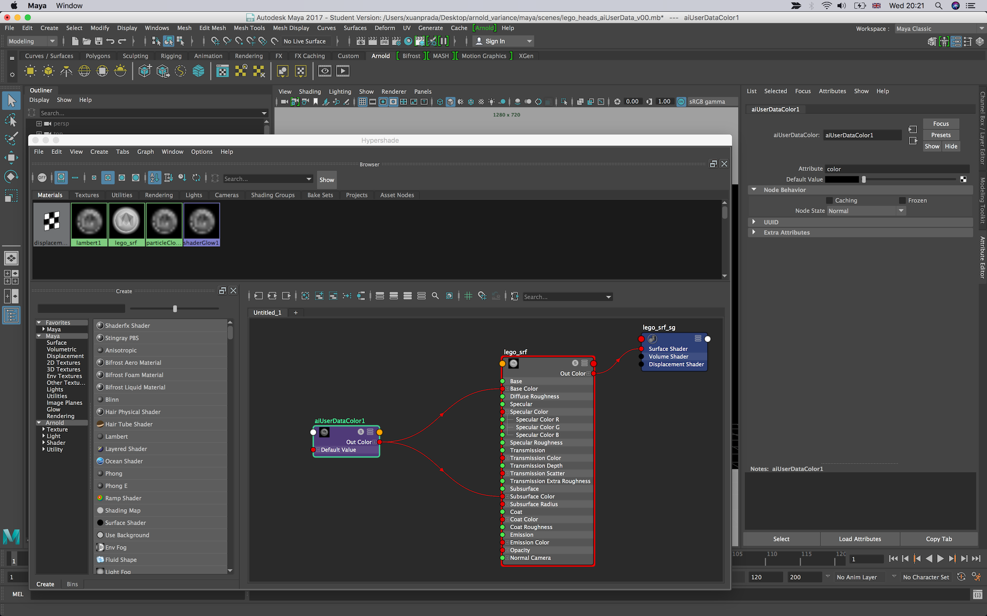
Task: Click the Default Value black color swatch
Action: [x=842, y=179]
